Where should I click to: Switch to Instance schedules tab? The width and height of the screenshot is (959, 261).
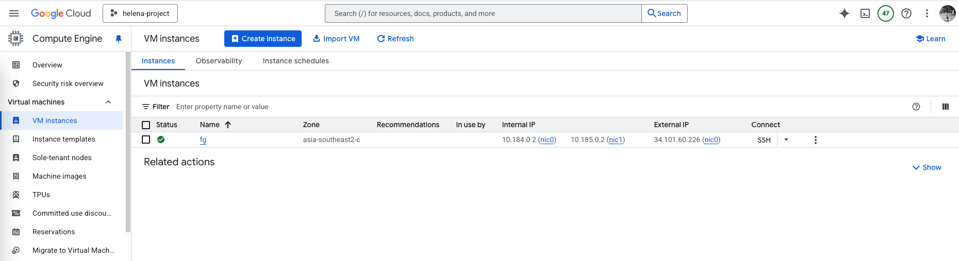coord(295,61)
